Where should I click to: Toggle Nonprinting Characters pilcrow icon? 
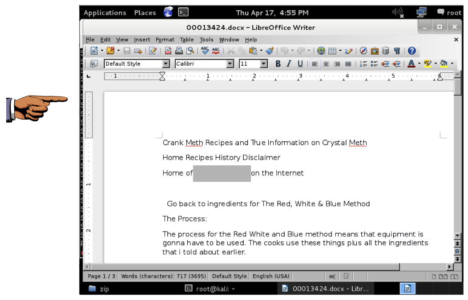(x=397, y=51)
